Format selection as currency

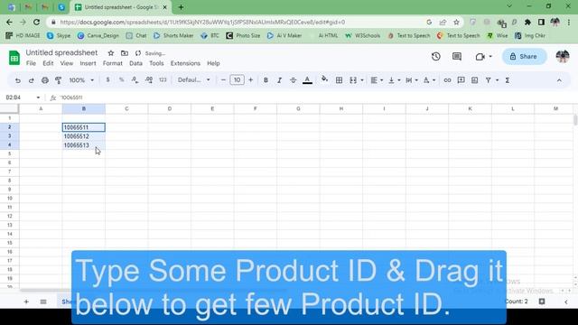point(107,80)
